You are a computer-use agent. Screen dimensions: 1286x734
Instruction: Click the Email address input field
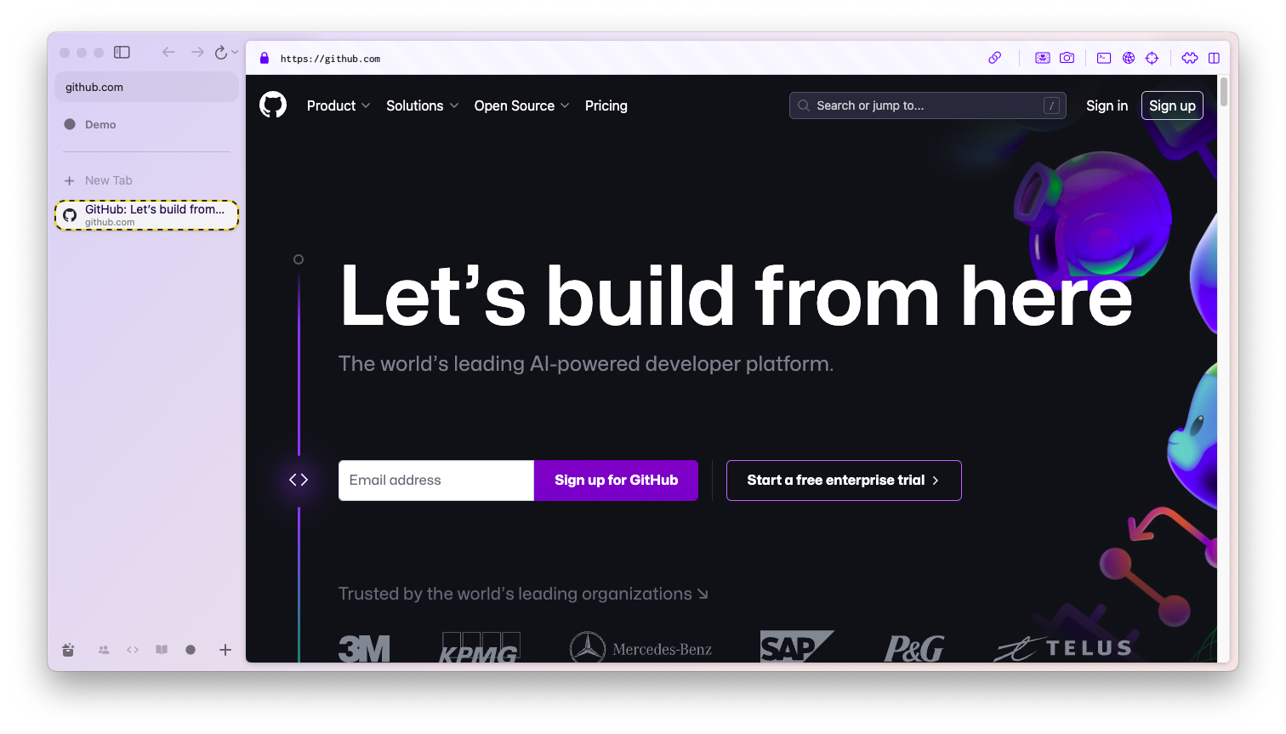[436, 481]
